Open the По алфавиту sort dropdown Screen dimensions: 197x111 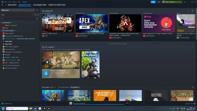click(75, 87)
